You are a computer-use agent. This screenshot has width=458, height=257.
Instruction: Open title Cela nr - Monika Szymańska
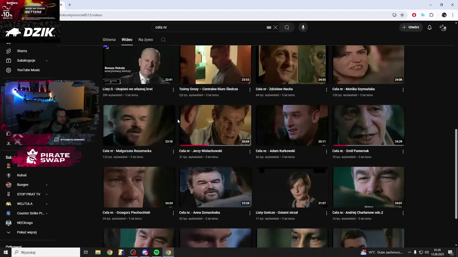(354, 89)
